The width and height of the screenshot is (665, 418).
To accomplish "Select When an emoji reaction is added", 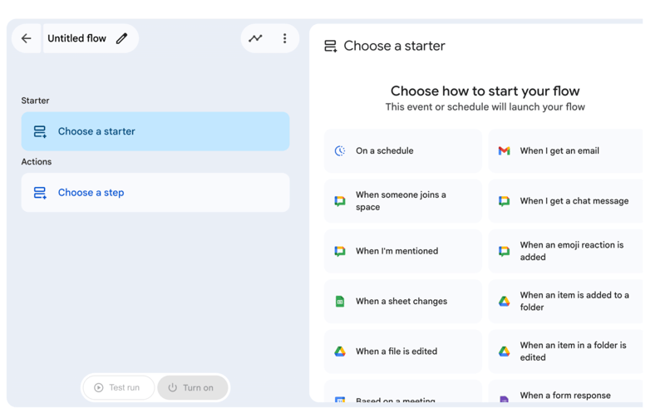I will 566,251.
